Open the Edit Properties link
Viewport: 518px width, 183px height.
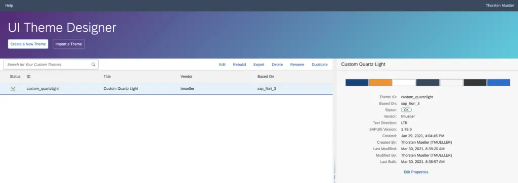pos(416,172)
